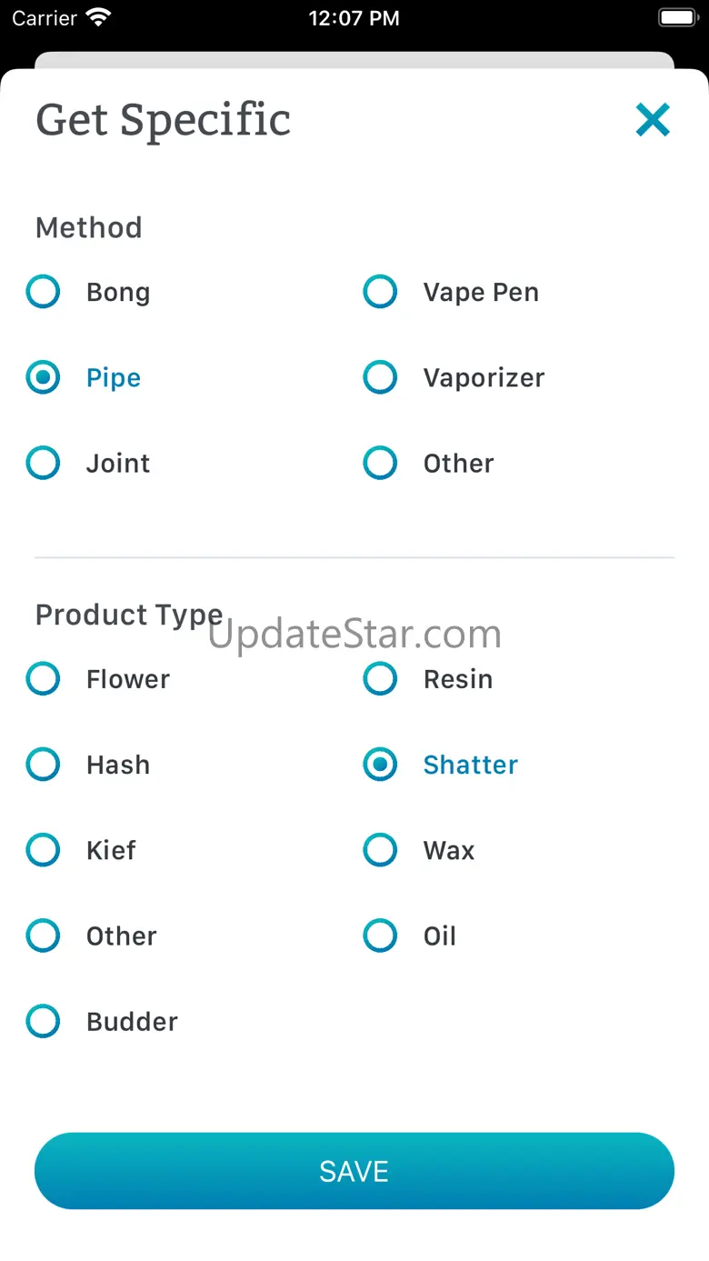709x1261 pixels.
Task: Select the Vaporizer method option
Action: click(380, 378)
